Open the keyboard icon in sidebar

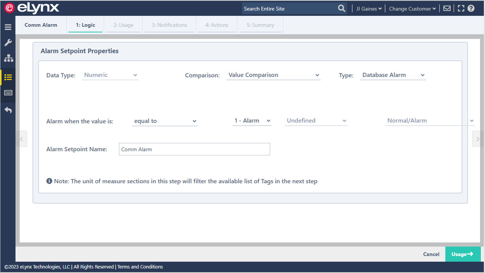pos(8,93)
